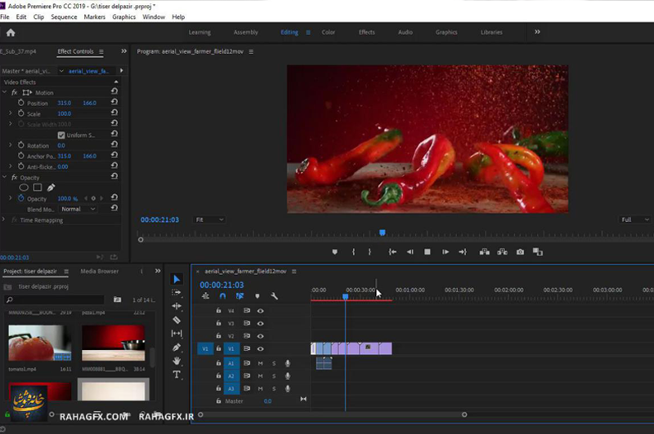Reset Position parameter

(114, 102)
